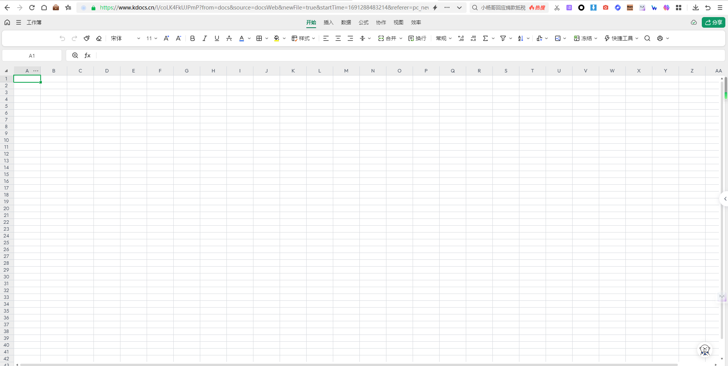The height and width of the screenshot is (366, 728).
Task: Click the cloud sync status icon
Action: (x=694, y=22)
